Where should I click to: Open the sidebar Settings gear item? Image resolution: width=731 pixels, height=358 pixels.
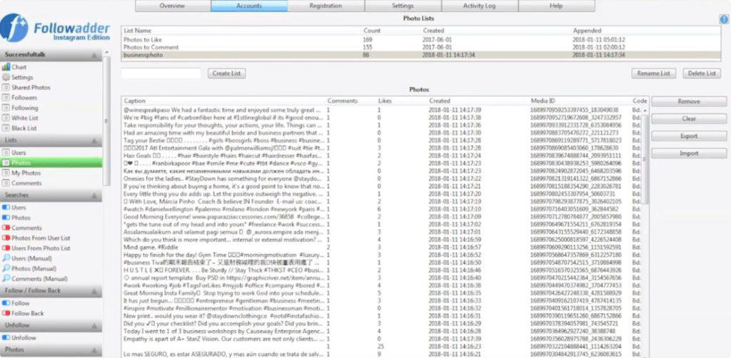pos(17,77)
